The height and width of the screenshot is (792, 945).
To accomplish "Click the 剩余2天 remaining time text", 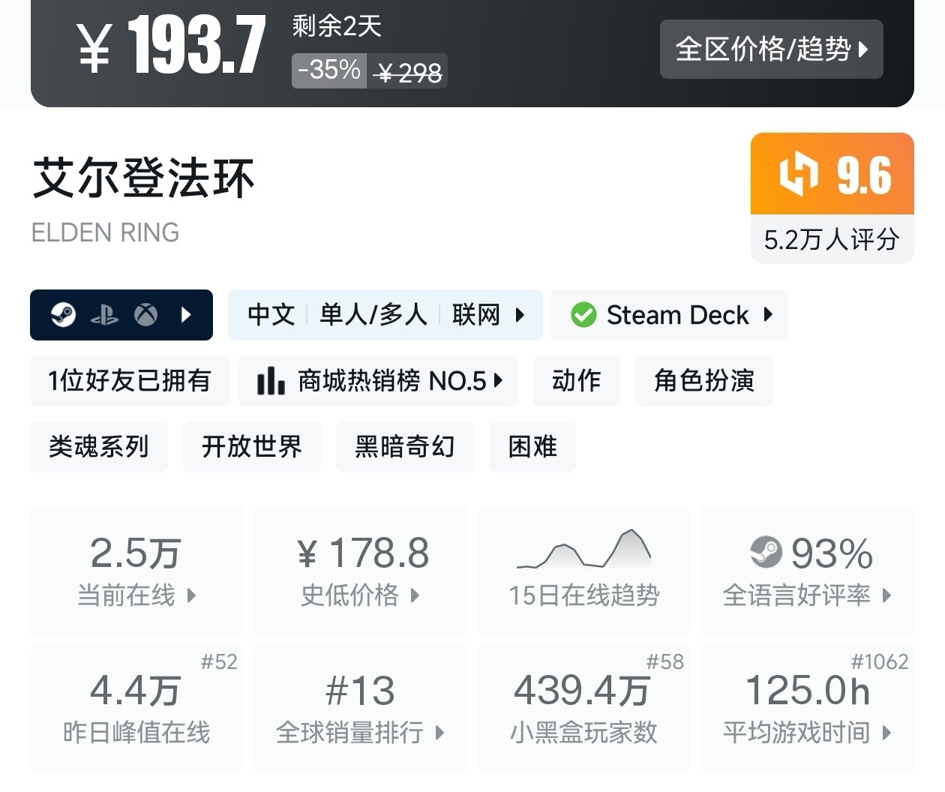I will (337, 26).
